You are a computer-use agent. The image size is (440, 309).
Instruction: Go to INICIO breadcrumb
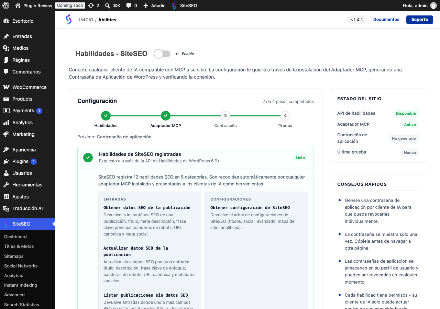tap(86, 20)
